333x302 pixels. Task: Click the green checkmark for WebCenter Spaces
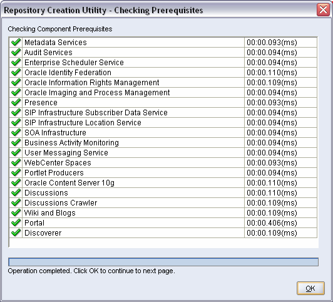[16, 162]
